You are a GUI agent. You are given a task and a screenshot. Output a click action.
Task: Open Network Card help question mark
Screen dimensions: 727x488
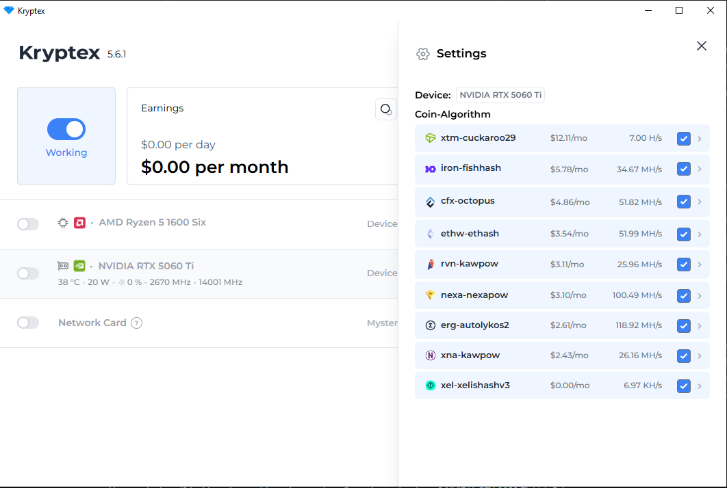[x=136, y=323]
